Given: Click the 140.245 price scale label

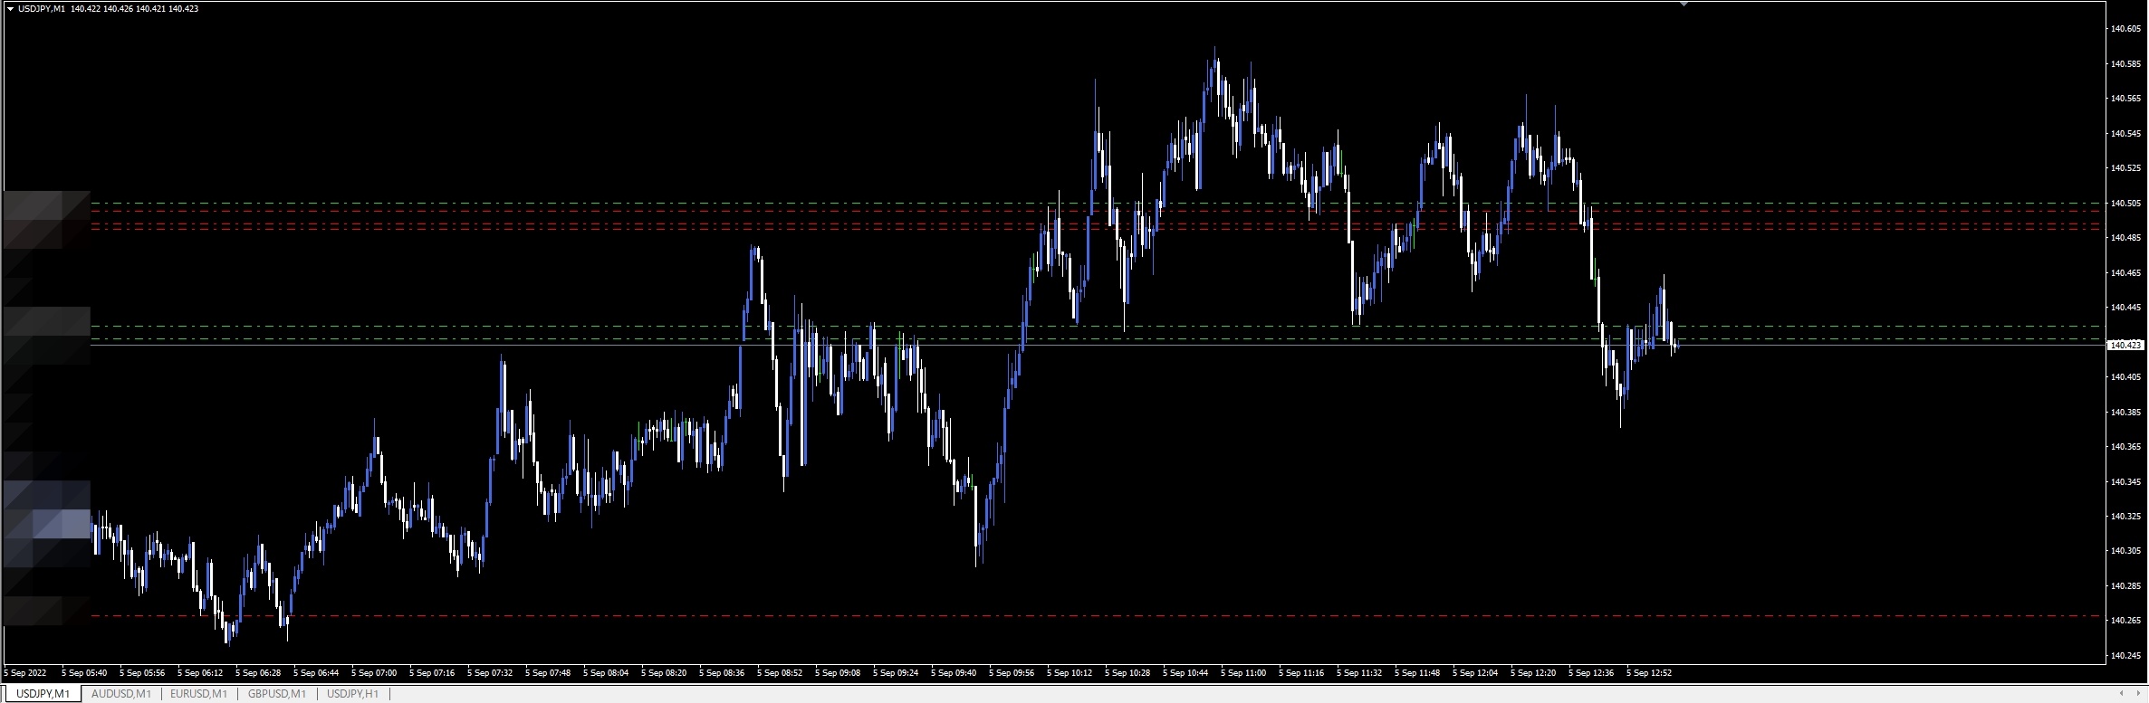Looking at the screenshot, I should pyautogui.click(x=2125, y=655).
